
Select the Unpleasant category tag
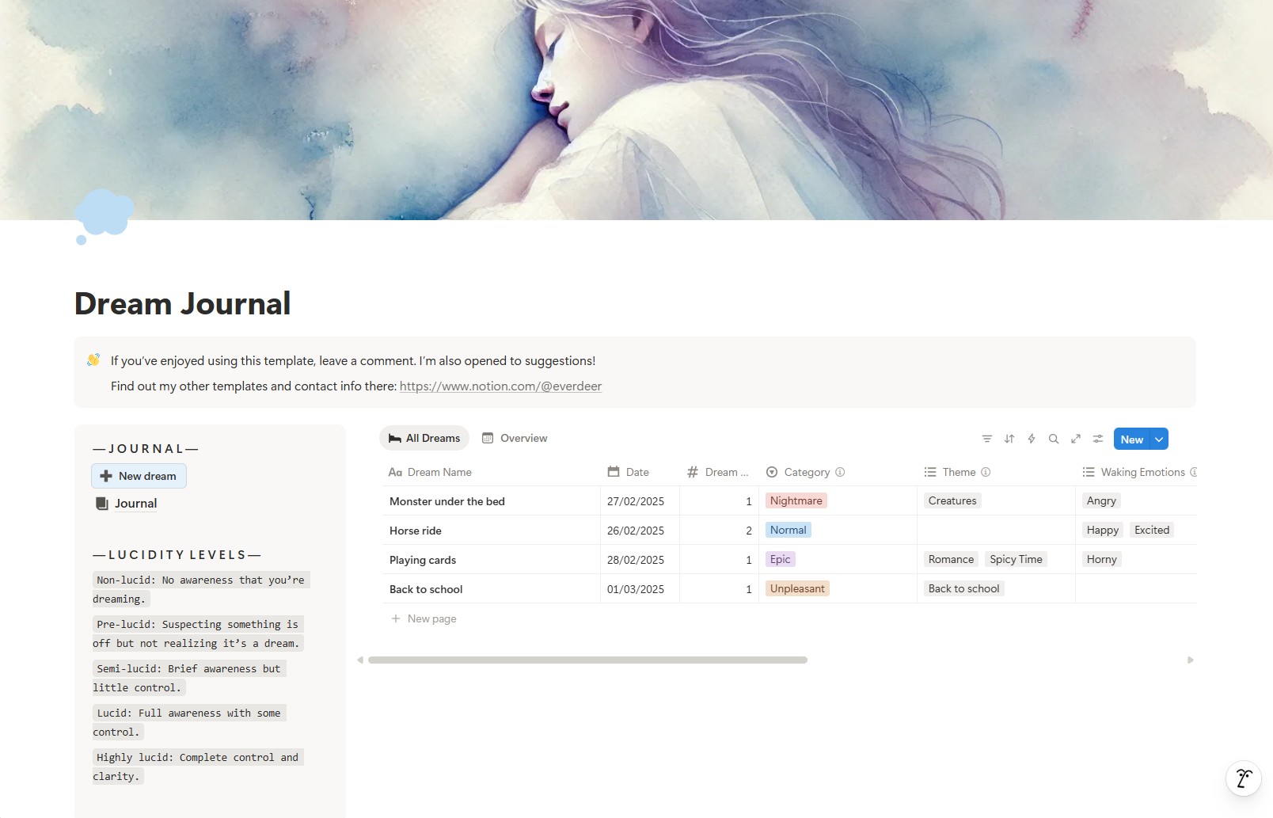797,588
